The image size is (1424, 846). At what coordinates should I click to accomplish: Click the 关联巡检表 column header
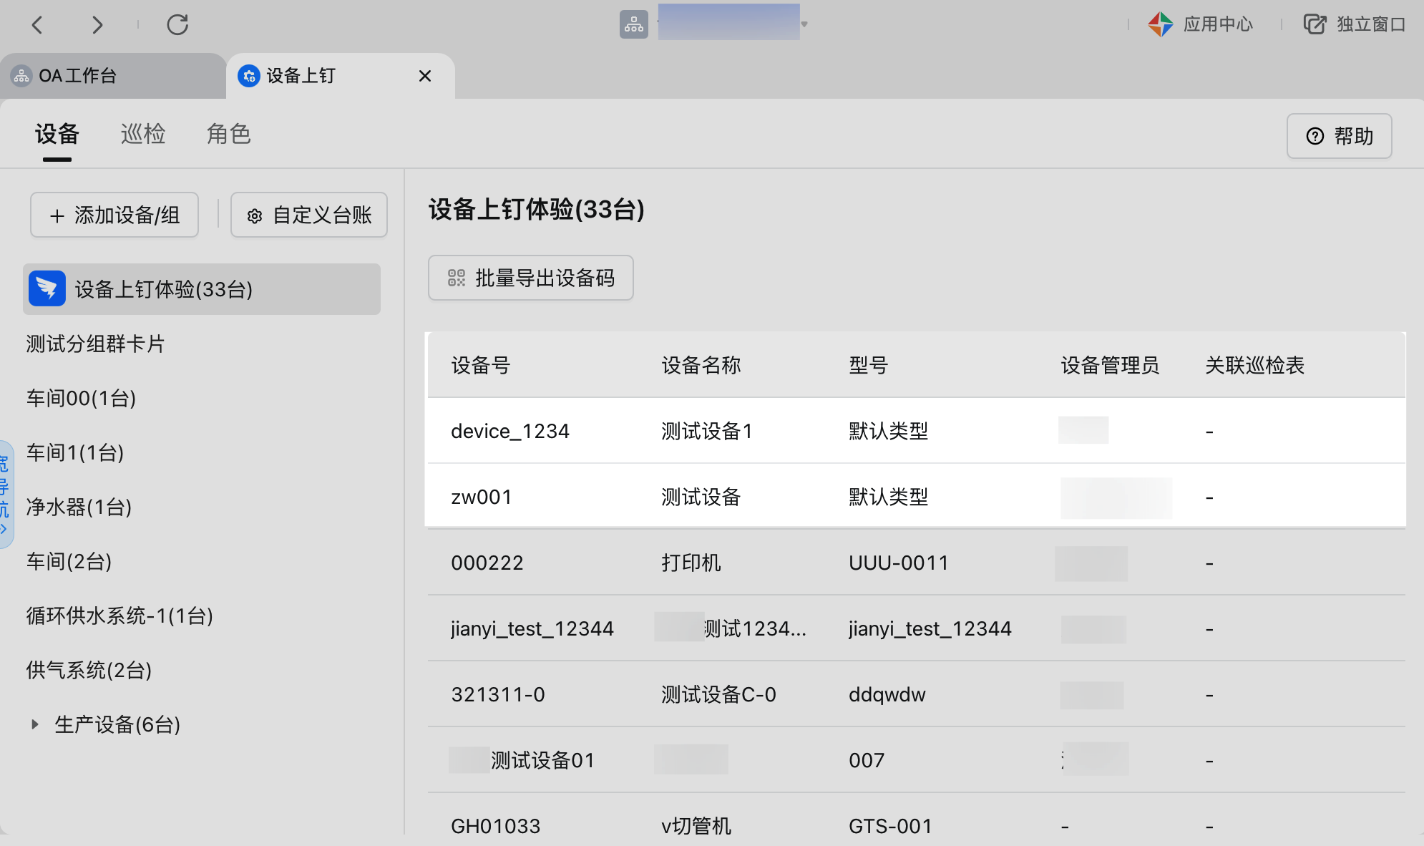[x=1255, y=366]
